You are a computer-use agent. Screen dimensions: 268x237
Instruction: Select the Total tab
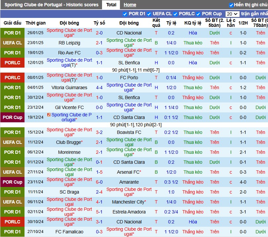(111, 5)
